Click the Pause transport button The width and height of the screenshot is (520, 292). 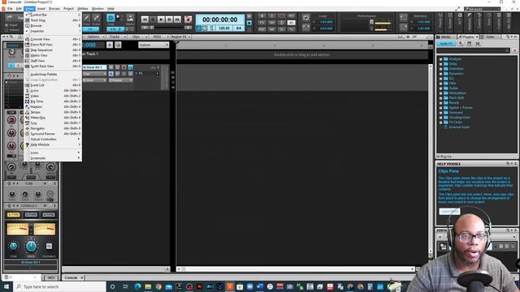[x=169, y=19]
